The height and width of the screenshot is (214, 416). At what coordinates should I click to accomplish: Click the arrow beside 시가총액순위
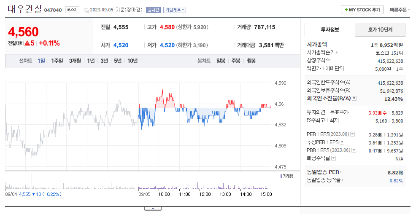coord(337,52)
